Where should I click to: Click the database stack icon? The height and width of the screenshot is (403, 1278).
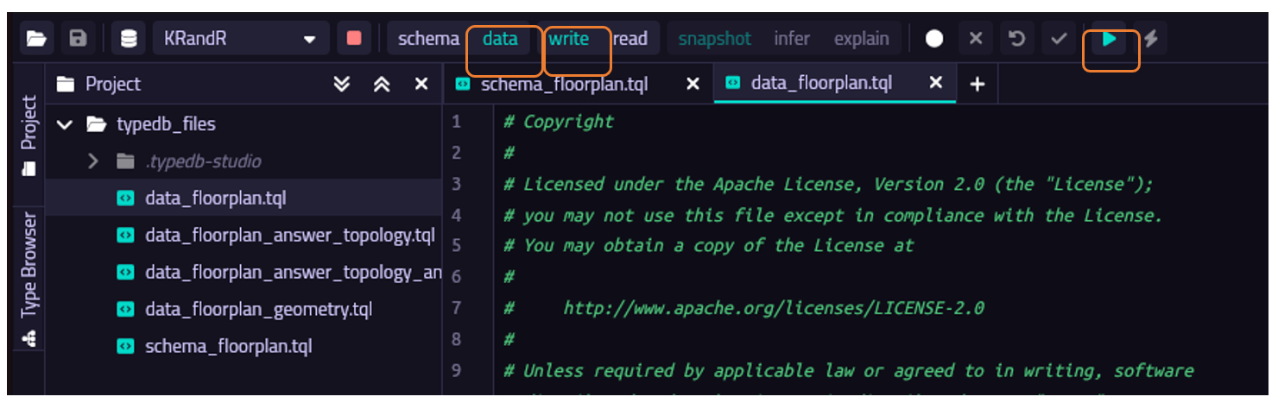point(129,39)
